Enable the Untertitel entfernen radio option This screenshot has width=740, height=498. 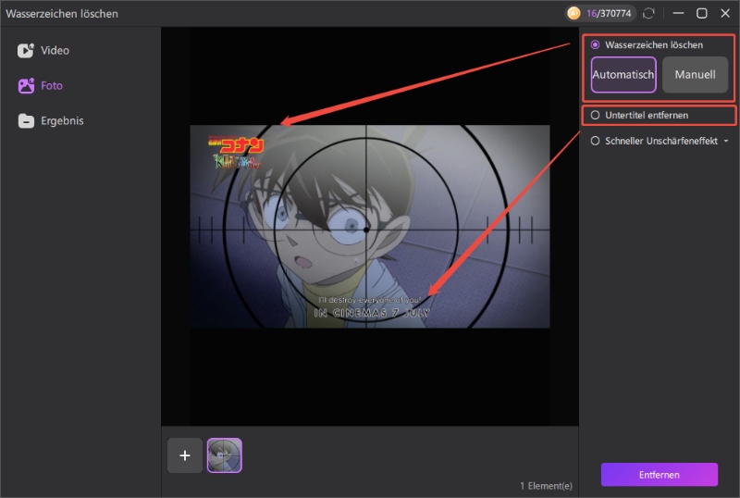(596, 116)
